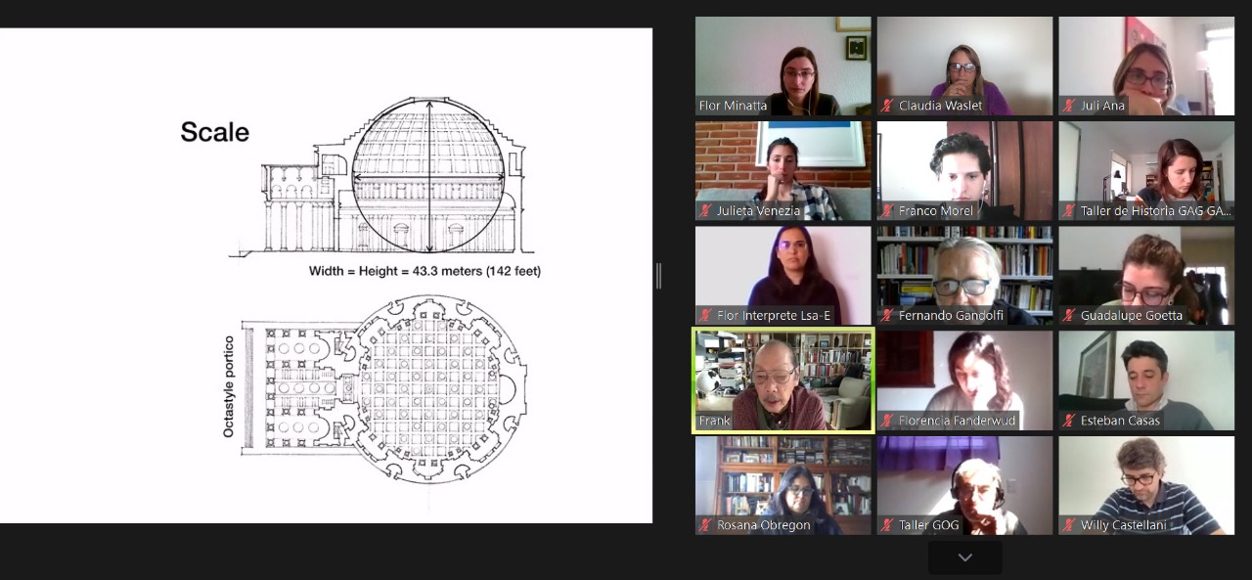Click muted mic icon beside Florencia Fanderwud
The height and width of the screenshot is (580, 1252).
tap(888, 421)
